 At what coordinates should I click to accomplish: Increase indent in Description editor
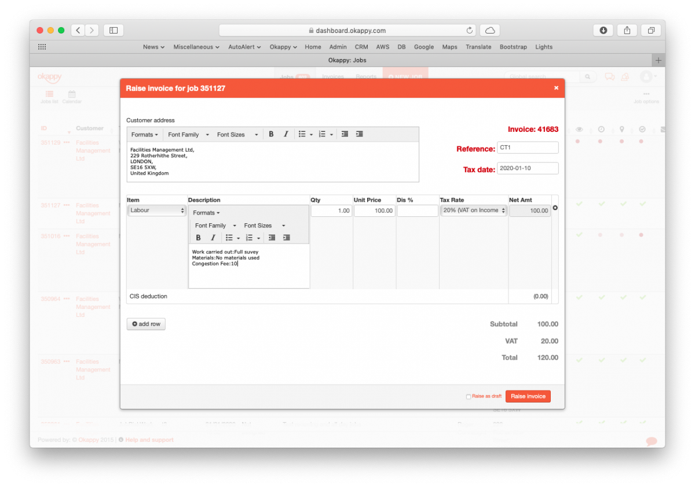(x=286, y=238)
